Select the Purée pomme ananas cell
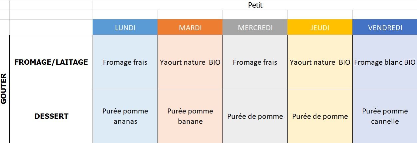The width and height of the screenshot is (417, 143). coord(125,116)
